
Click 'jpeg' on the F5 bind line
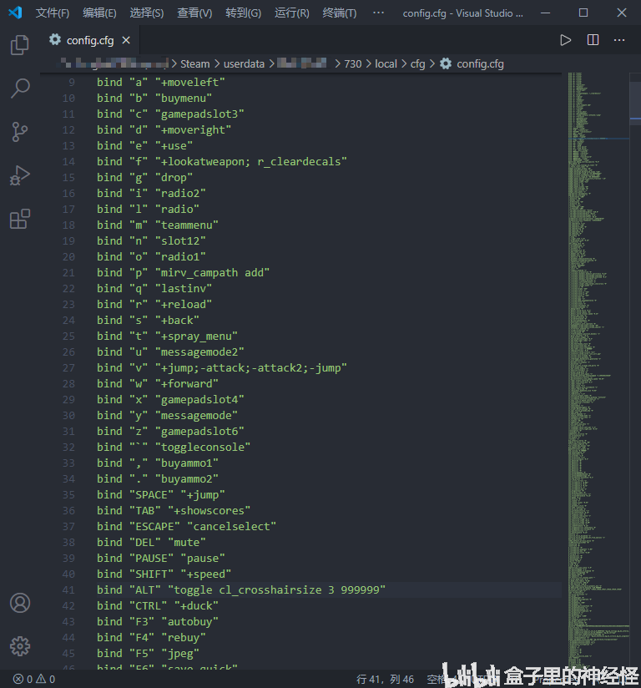180,653
